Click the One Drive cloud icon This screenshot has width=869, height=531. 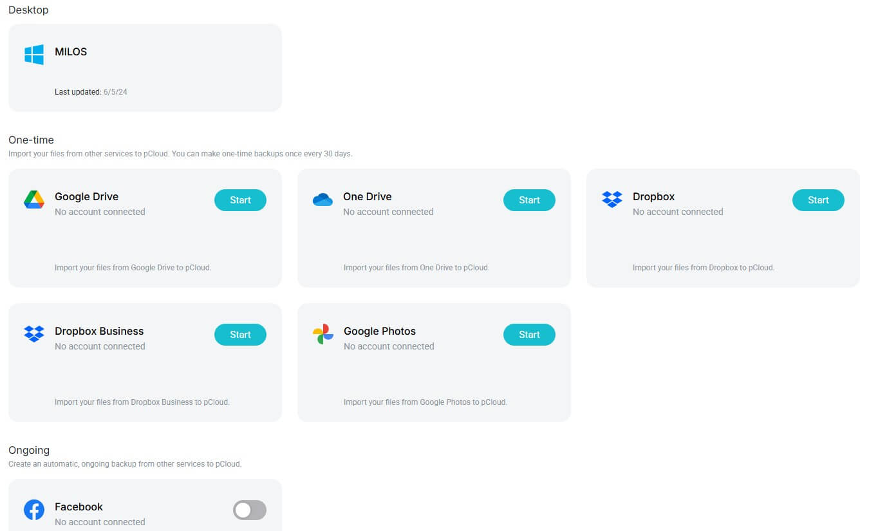click(322, 200)
